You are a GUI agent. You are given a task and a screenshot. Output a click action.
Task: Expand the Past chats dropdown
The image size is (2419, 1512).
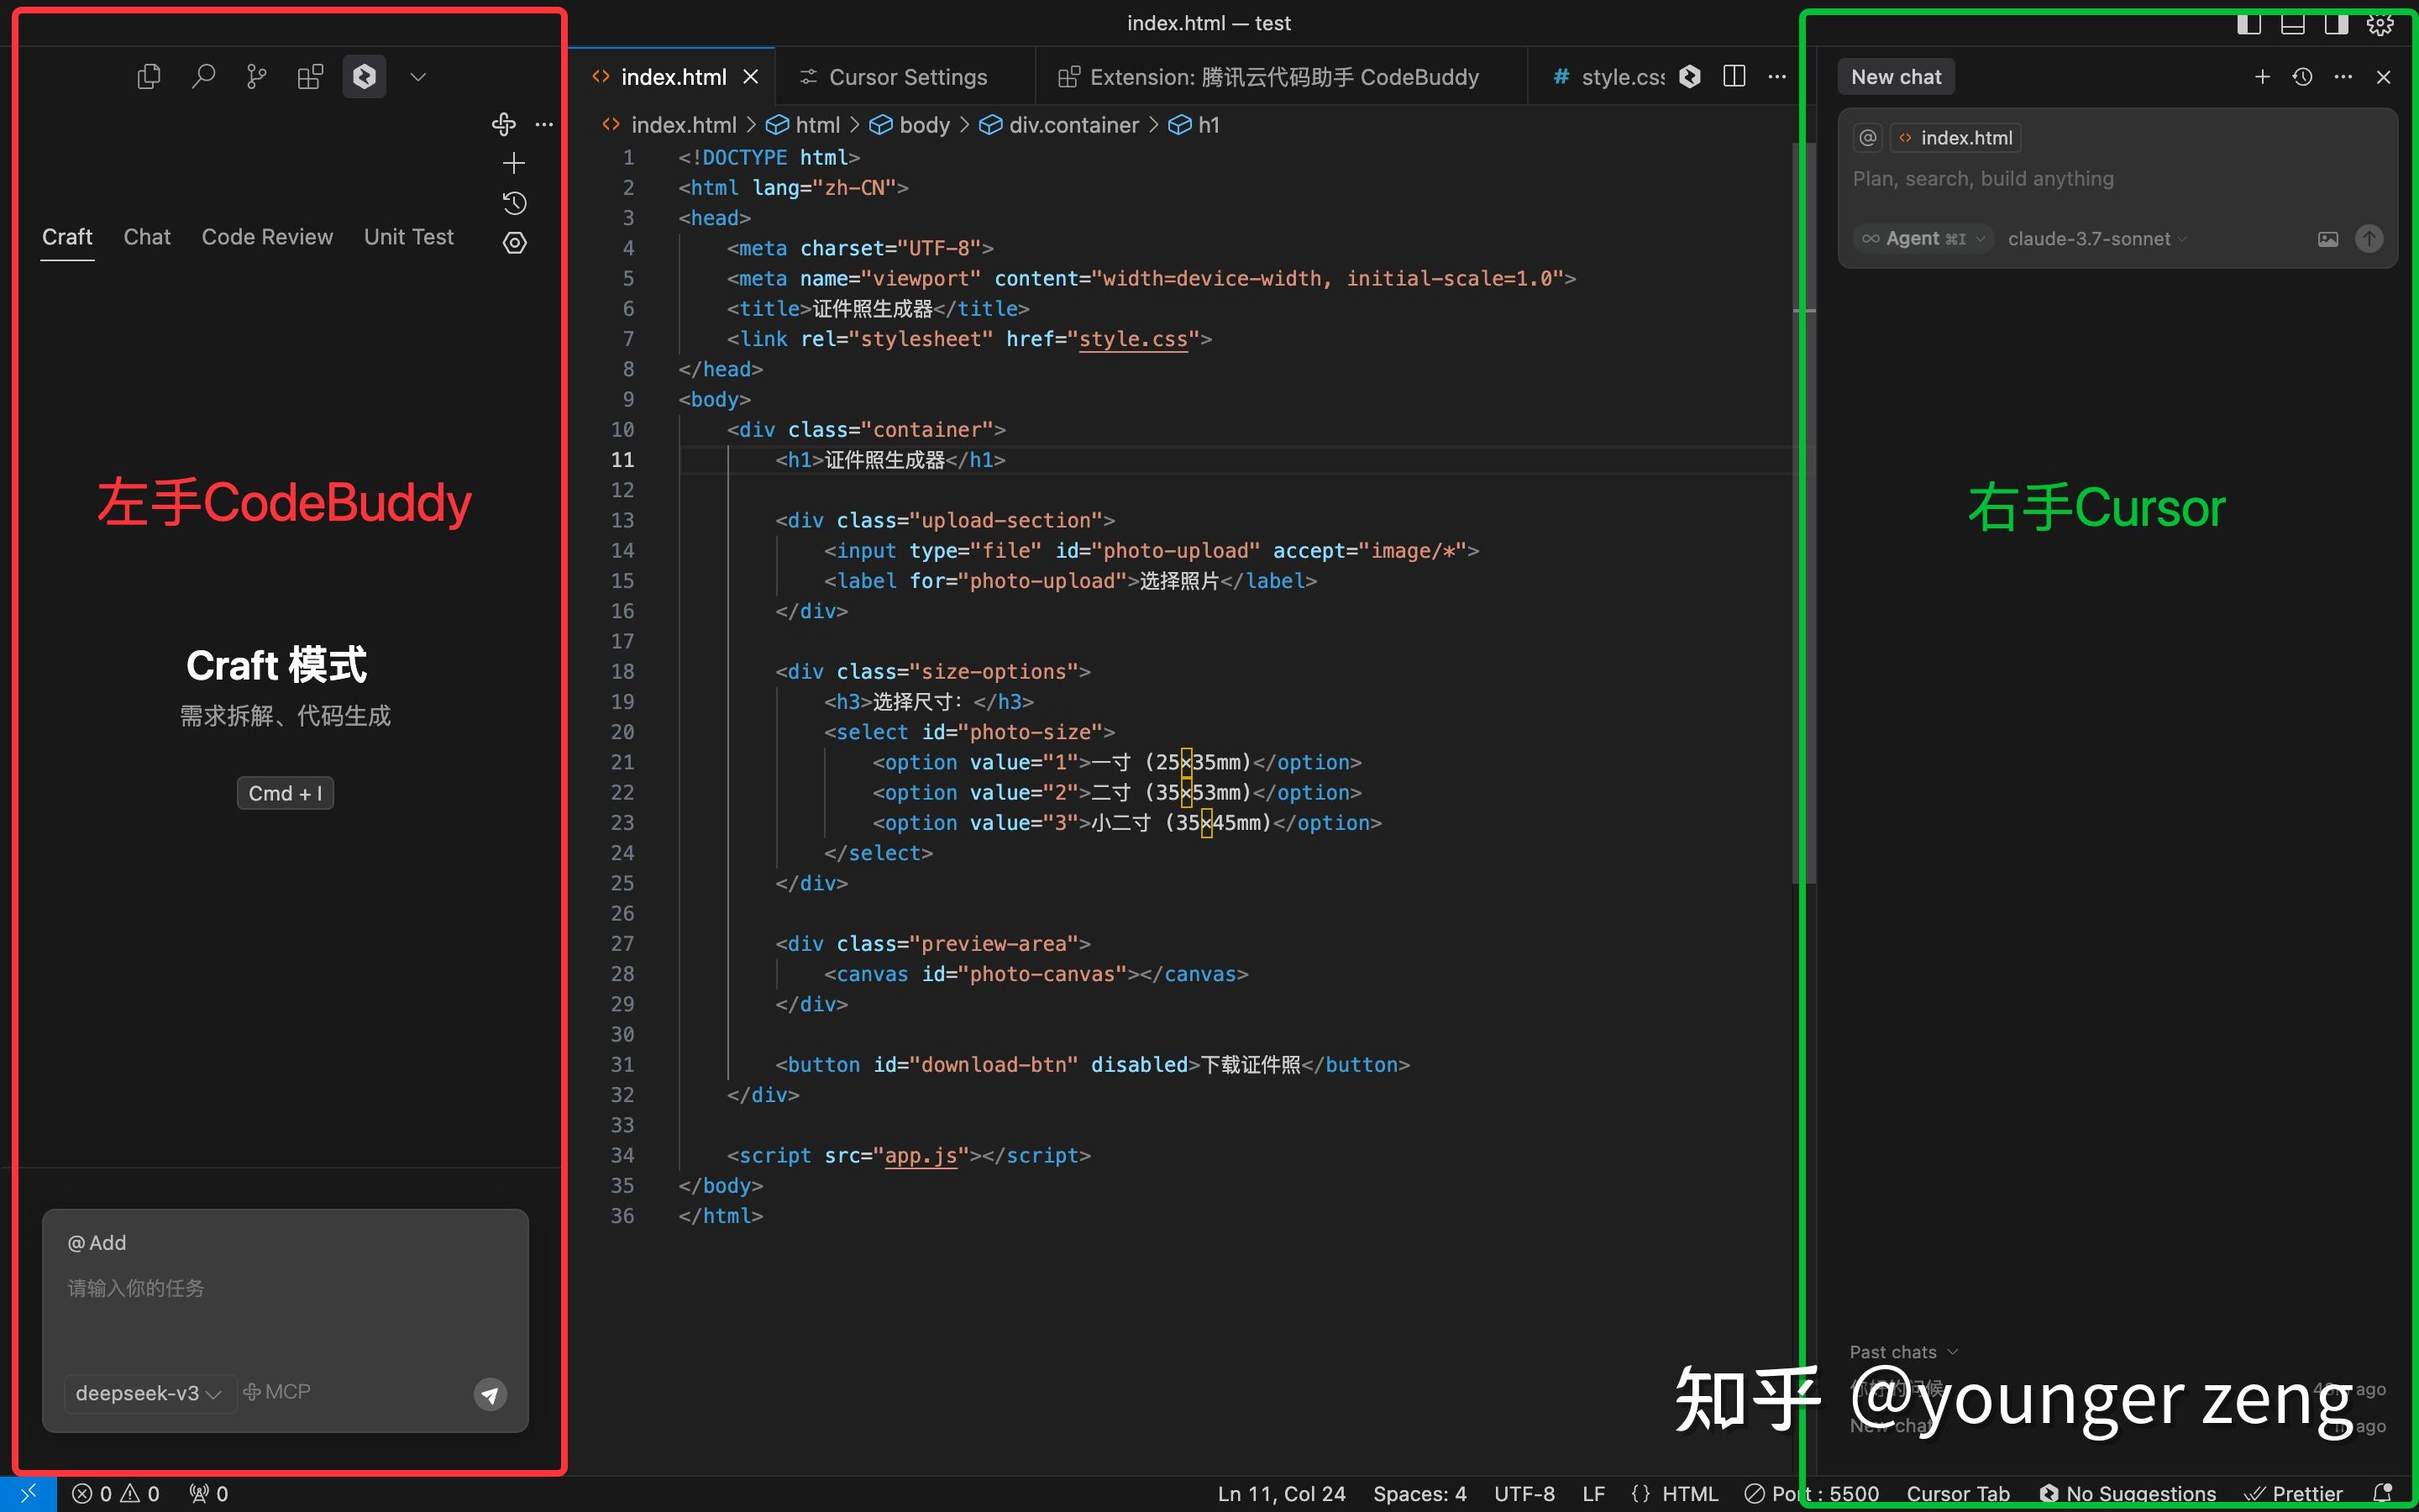click(1902, 1351)
